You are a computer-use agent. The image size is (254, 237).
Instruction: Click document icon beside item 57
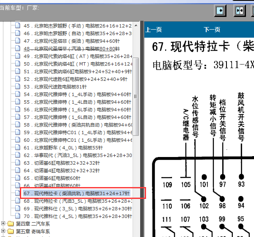click(x=18, y=117)
